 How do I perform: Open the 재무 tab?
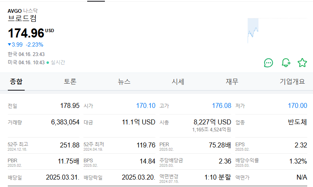coord(232,82)
